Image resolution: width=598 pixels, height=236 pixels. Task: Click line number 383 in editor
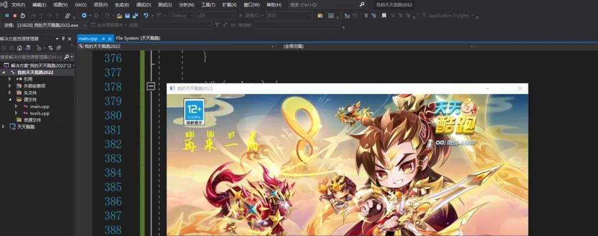point(113,158)
